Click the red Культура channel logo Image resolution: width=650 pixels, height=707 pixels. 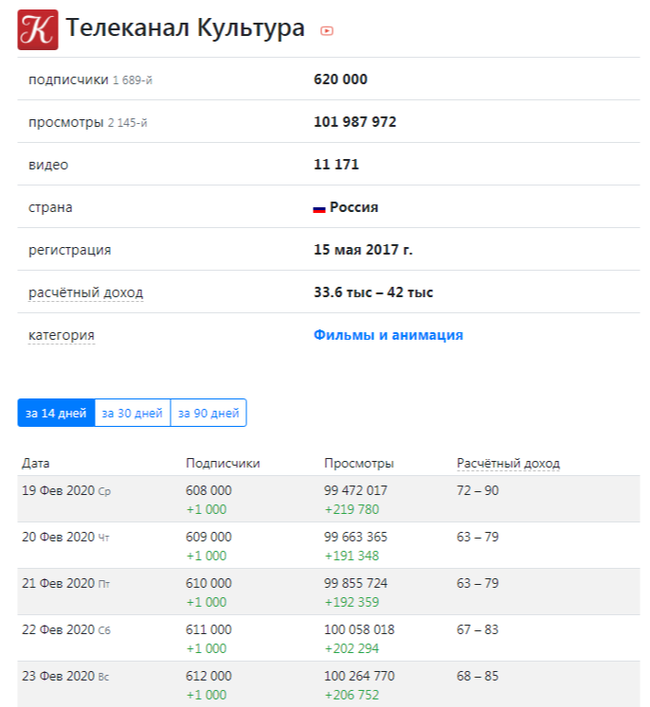(x=38, y=29)
